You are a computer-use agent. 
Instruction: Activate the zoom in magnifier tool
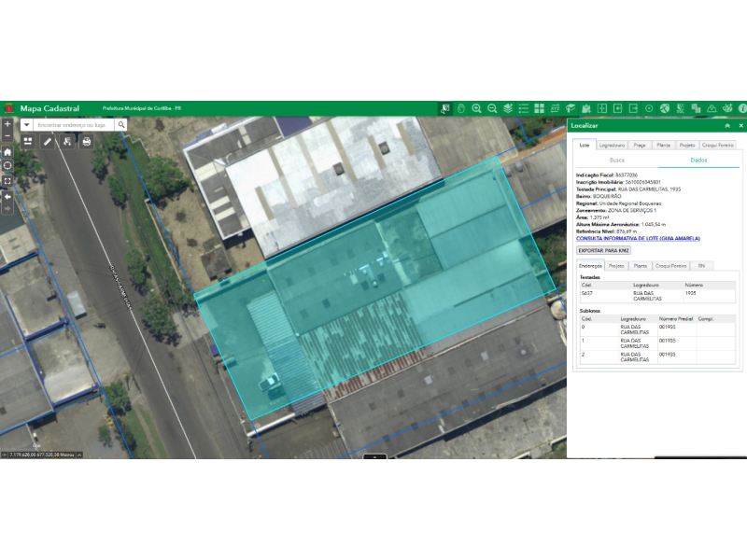476,108
